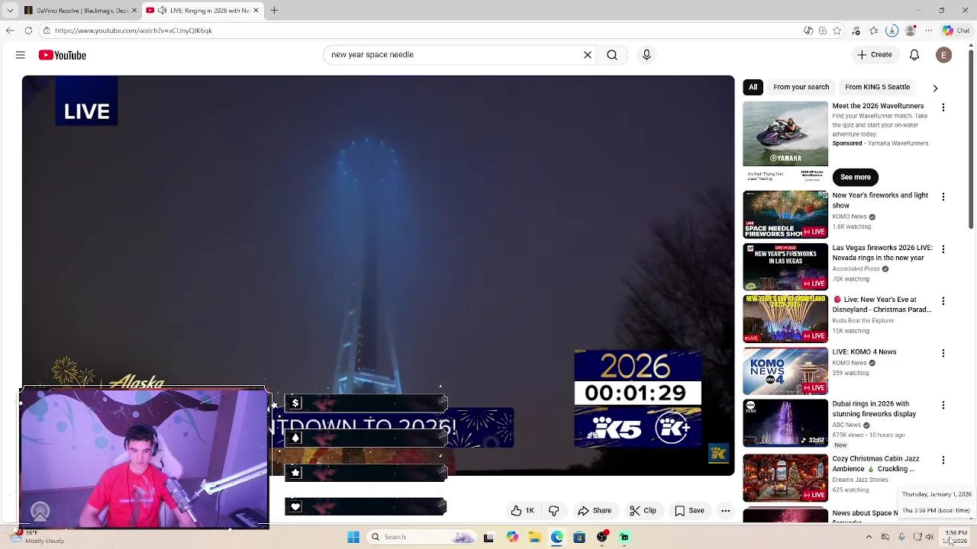Show more filter chips with right arrow
This screenshot has width=977, height=549.
click(x=935, y=88)
